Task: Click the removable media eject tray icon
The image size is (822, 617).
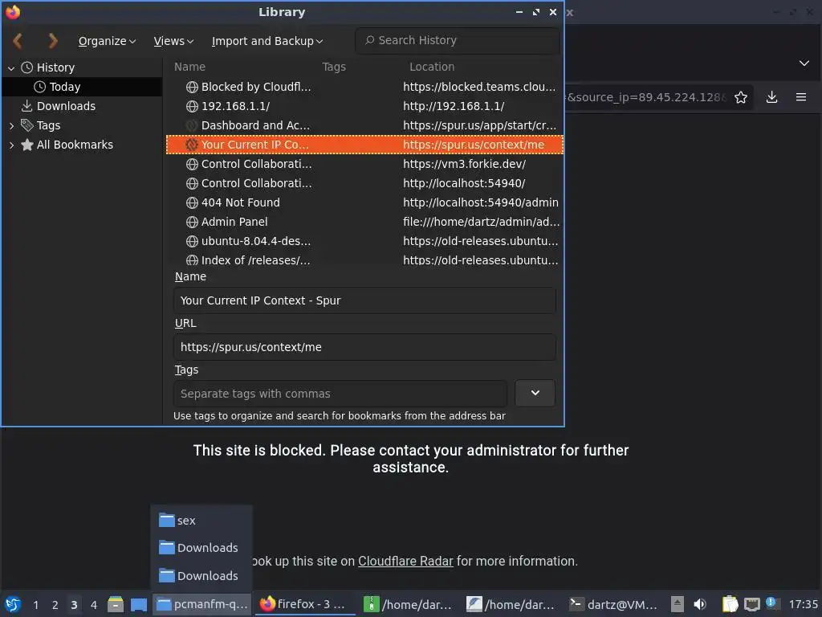Action: 678,604
